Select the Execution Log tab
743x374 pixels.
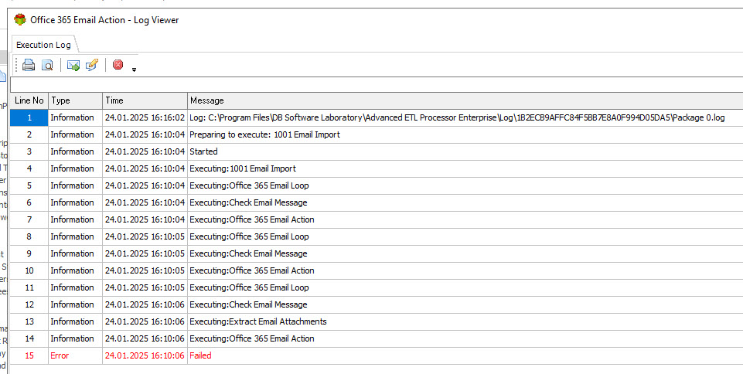pyautogui.click(x=43, y=45)
